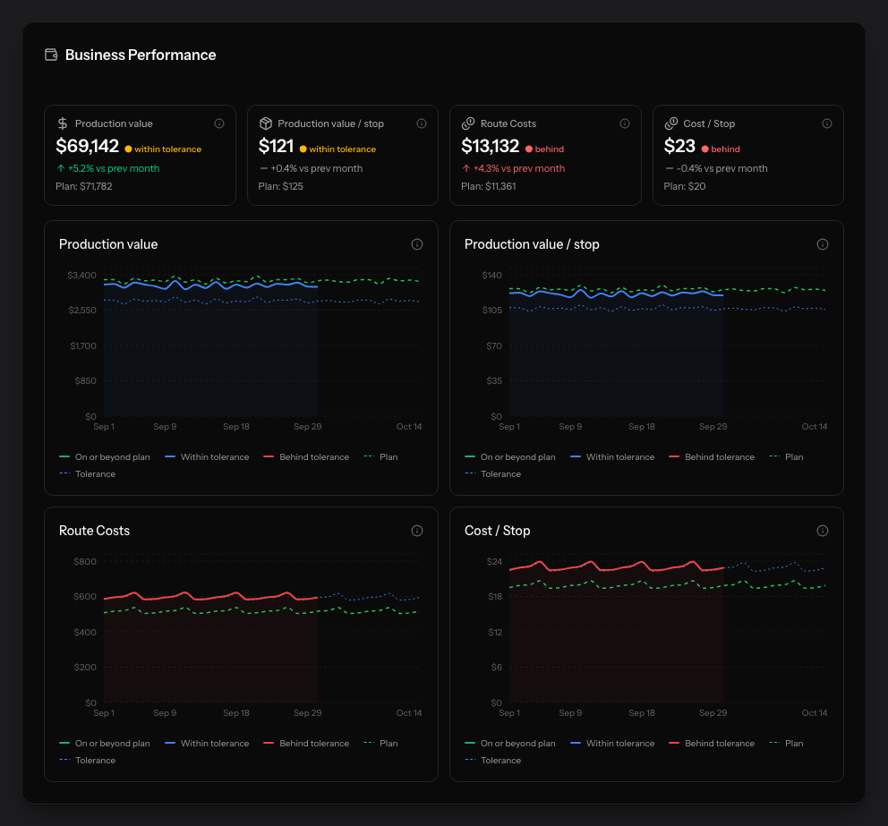Click Plan: $20 text
The height and width of the screenshot is (826, 888).
tap(685, 186)
